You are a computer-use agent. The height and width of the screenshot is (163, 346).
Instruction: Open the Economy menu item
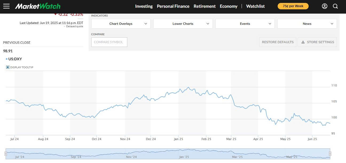229,6
